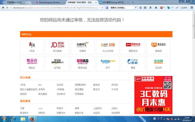Expand the URL history dropdown arrow
Screen dimensions: 195x122
point(100,8)
